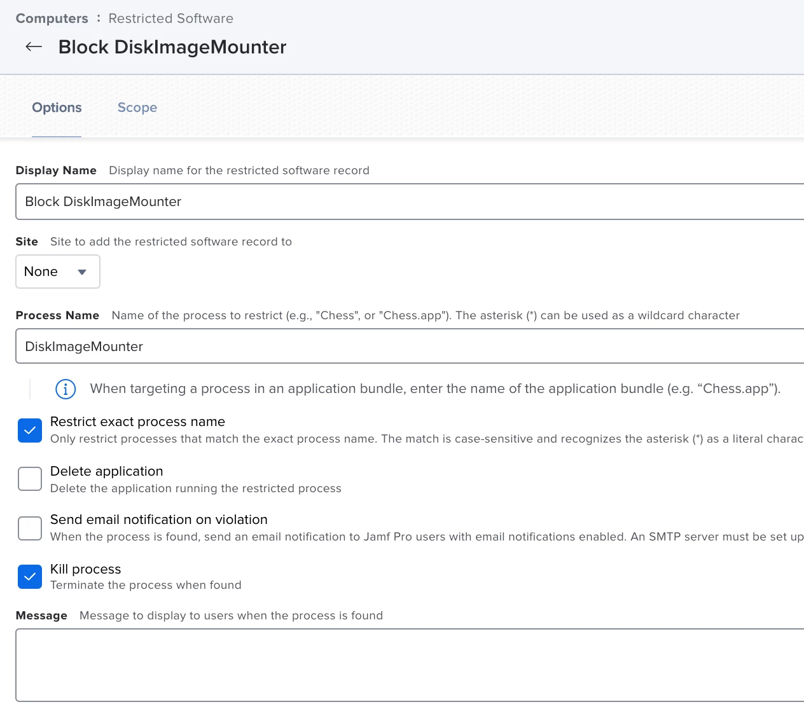Click the 'Process Name' field label
This screenshot has width=804, height=716.
(x=57, y=315)
